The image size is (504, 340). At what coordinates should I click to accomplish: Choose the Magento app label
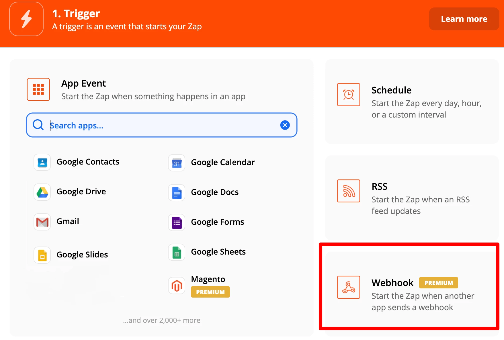pyautogui.click(x=208, y=279)
